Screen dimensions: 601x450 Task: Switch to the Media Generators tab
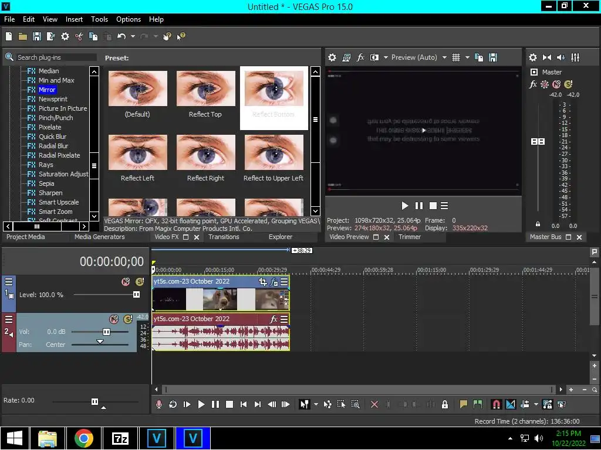pyautogui.click(x=100, y=237)
